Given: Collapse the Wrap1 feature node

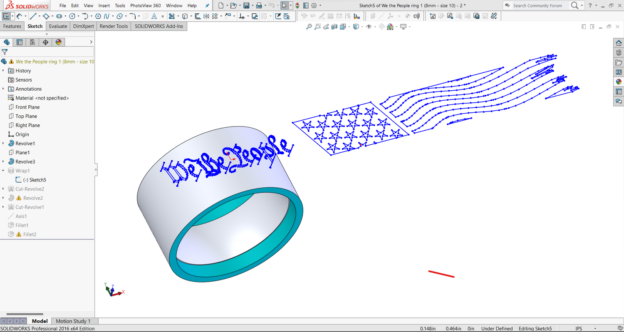Looking at the screenshot, I should click(x=3, y=171).
